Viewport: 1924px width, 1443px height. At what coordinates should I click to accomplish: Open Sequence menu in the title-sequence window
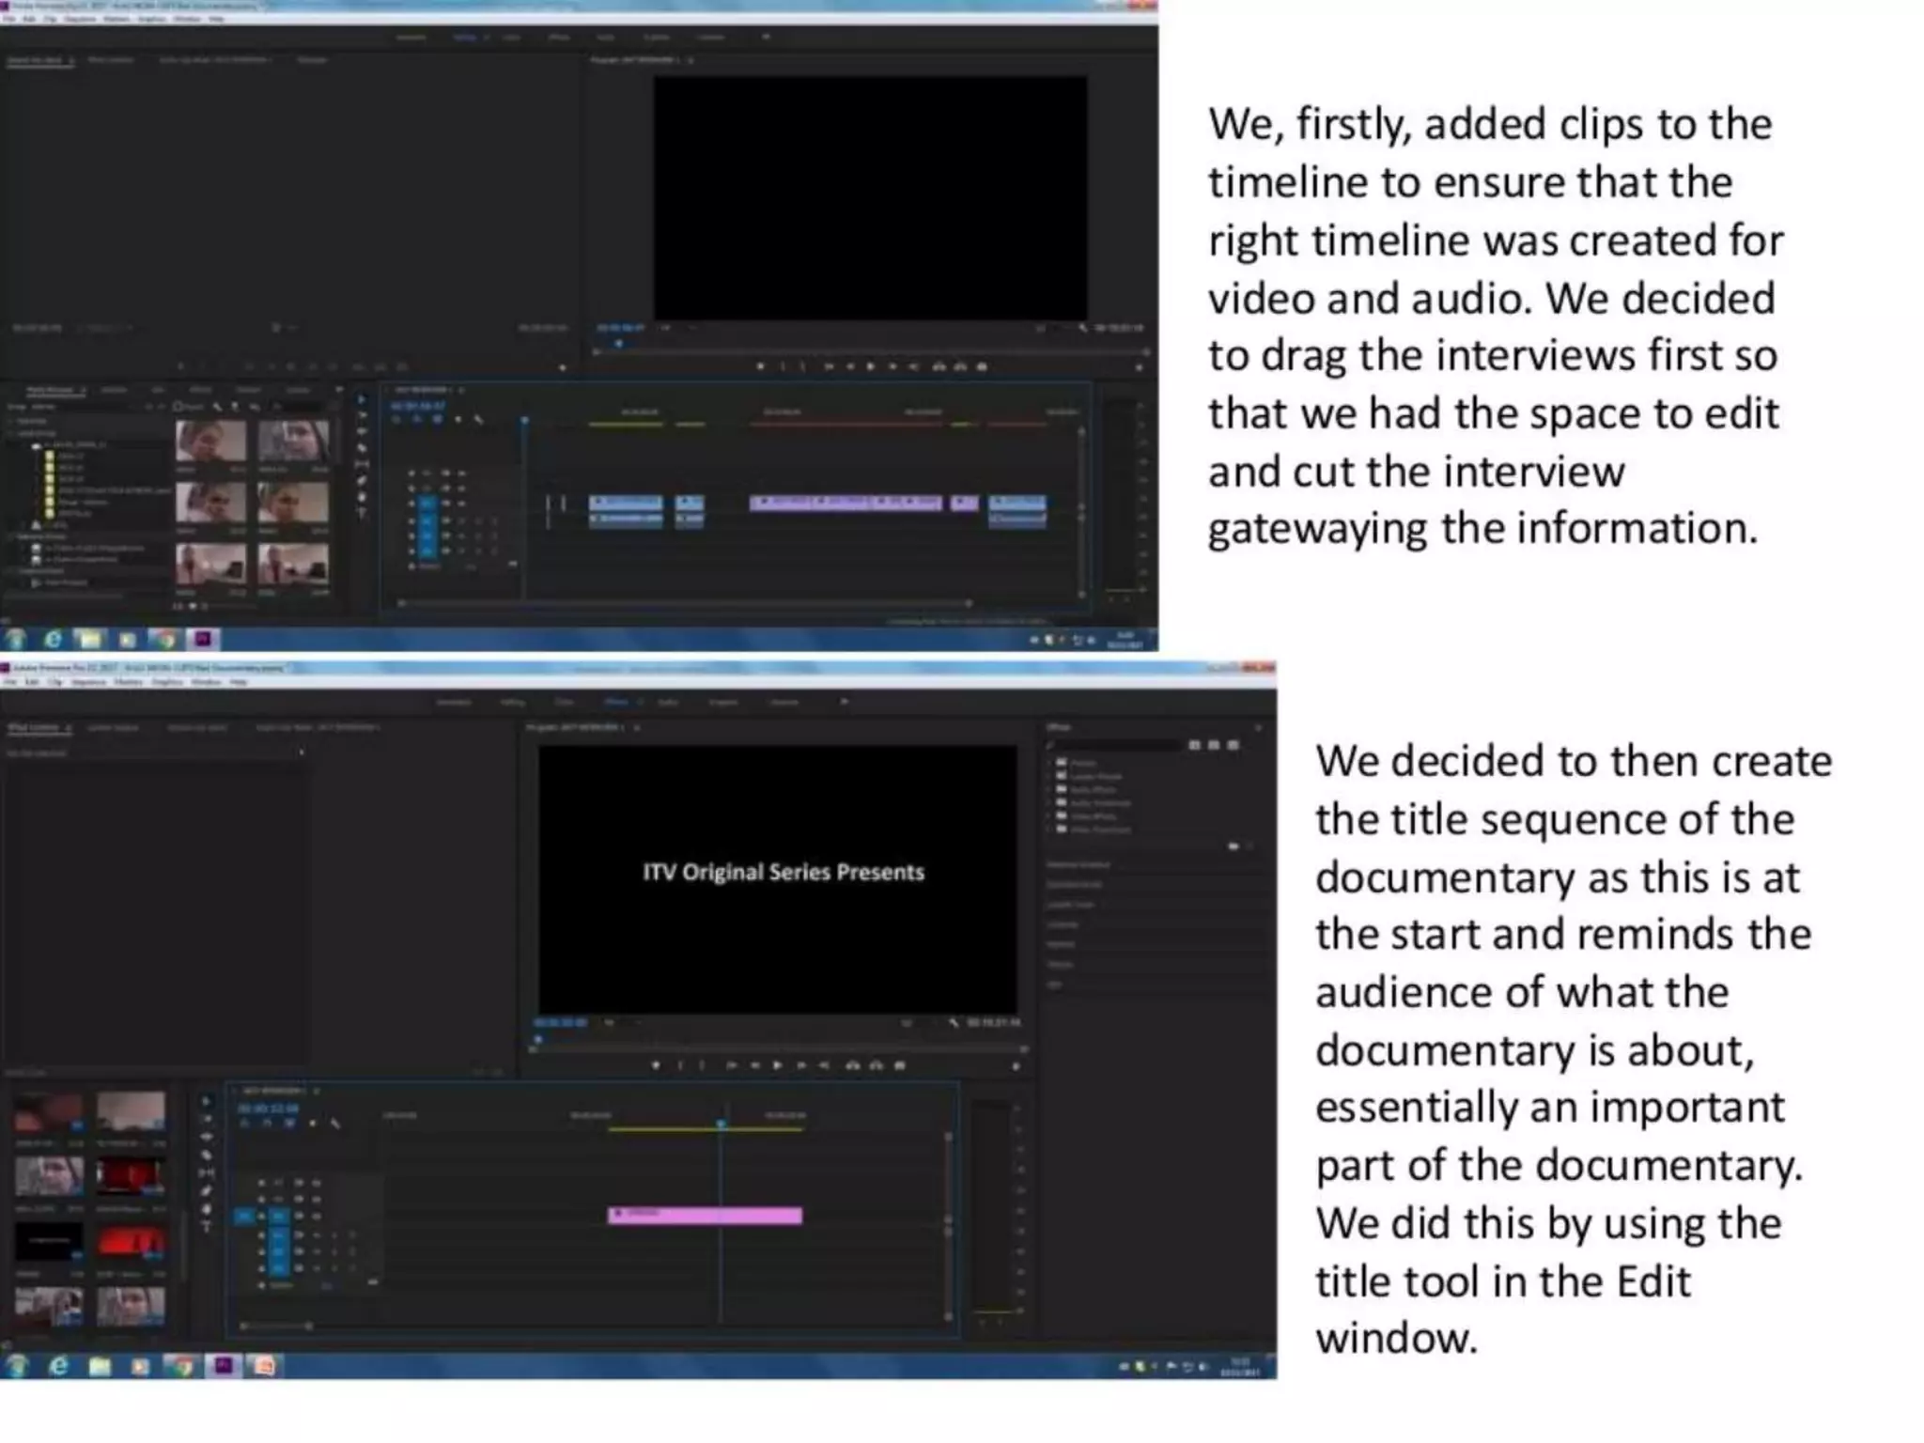[x=88, y=682]
